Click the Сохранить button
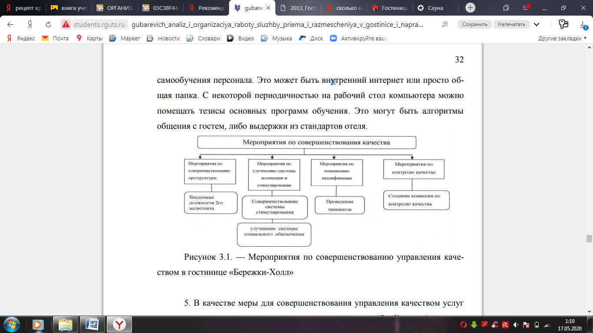The width and height of the screenshot is (593, 333). 475,24
